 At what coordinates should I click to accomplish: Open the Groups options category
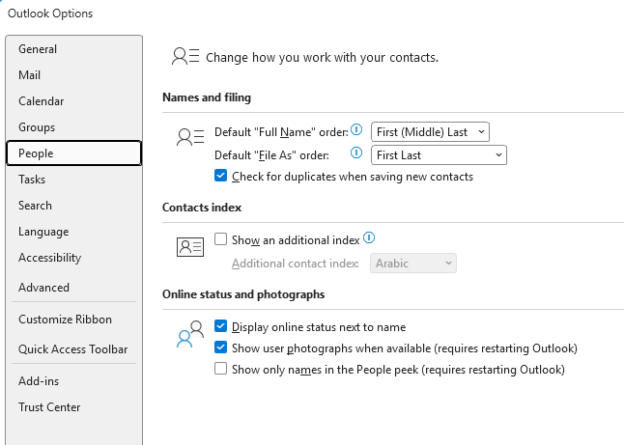[x=74, y=127]
